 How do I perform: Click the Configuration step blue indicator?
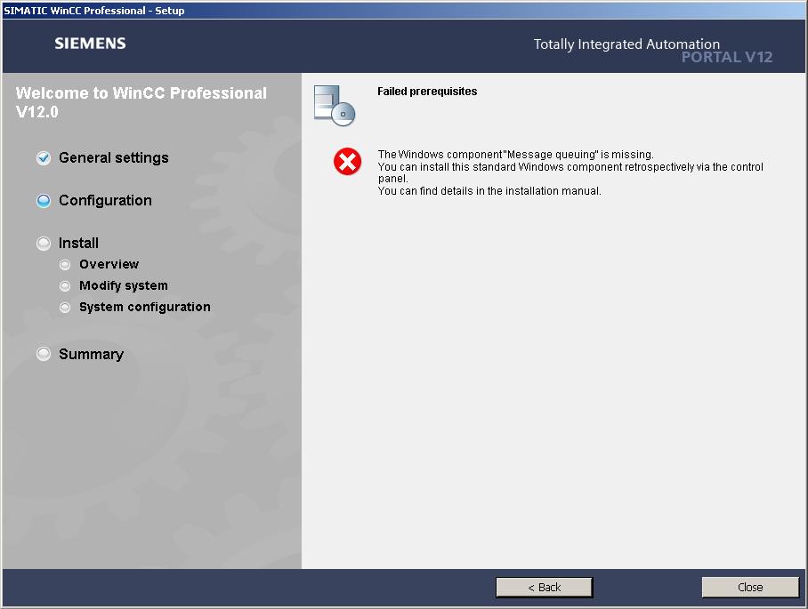coord(44,201)
